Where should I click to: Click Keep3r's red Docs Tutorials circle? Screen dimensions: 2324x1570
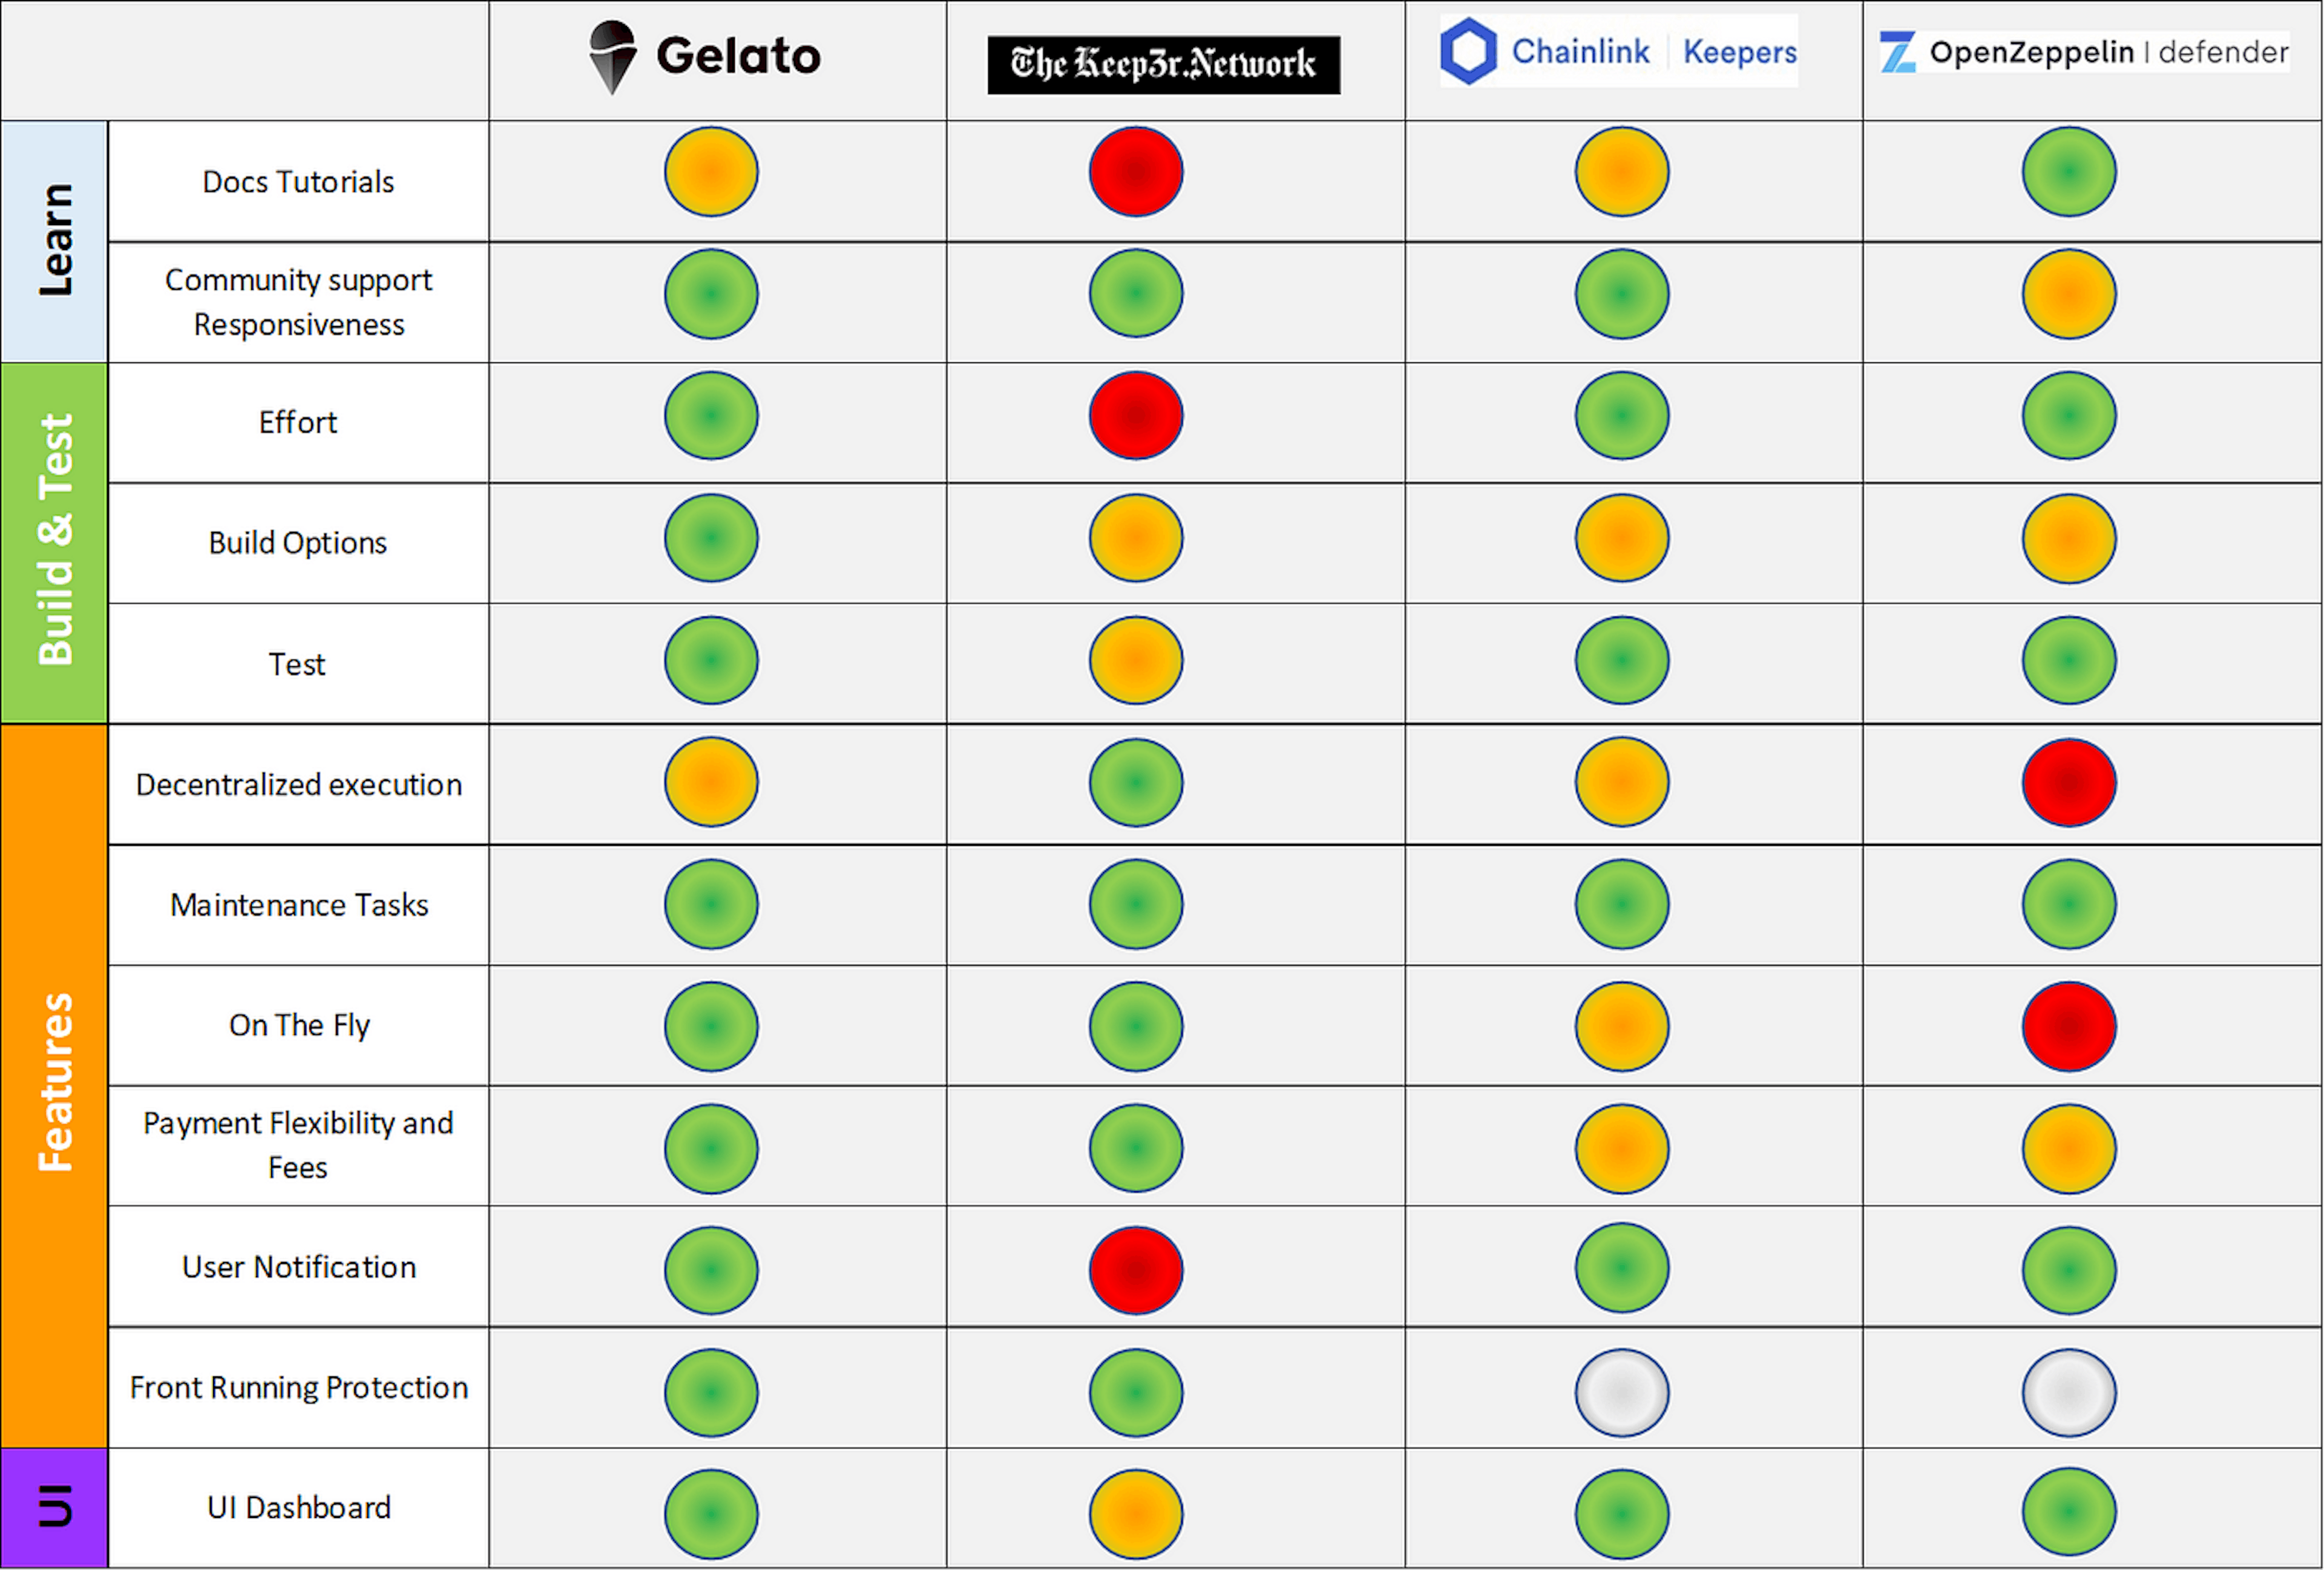tap(1136, 172)
